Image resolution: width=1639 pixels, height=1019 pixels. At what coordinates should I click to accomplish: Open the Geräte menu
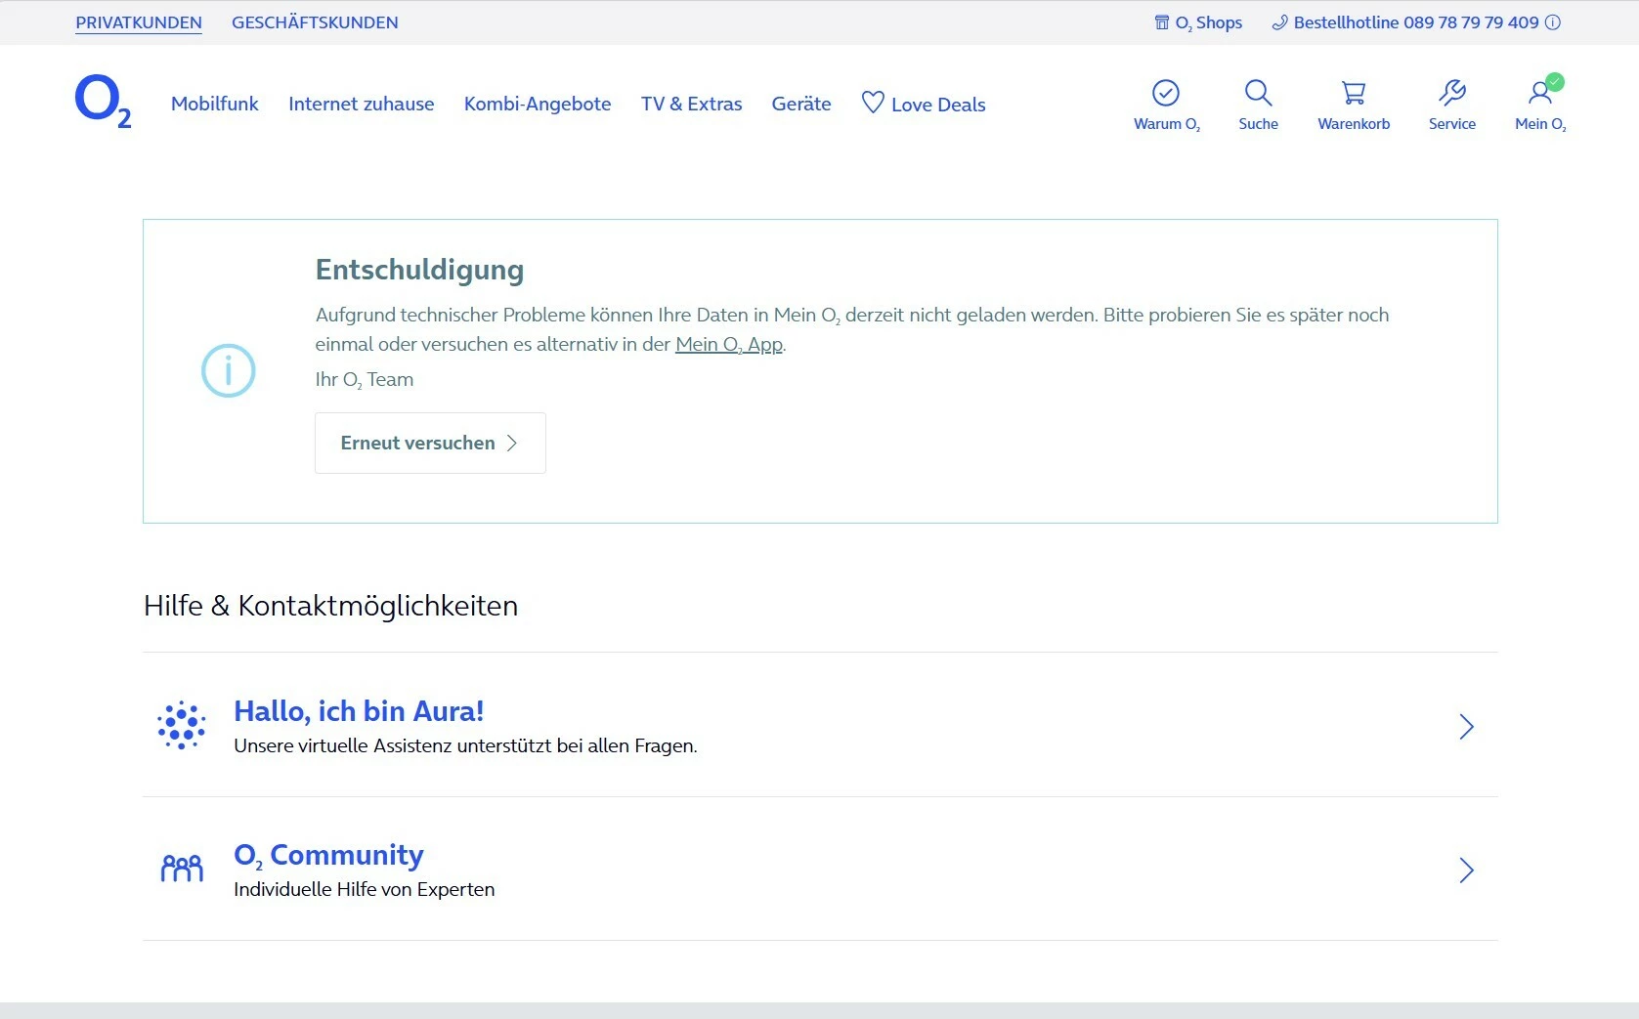(801, 104)
